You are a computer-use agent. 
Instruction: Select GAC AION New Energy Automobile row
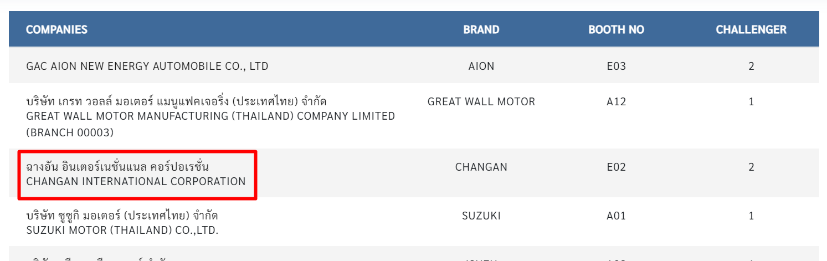coord(414,66)
